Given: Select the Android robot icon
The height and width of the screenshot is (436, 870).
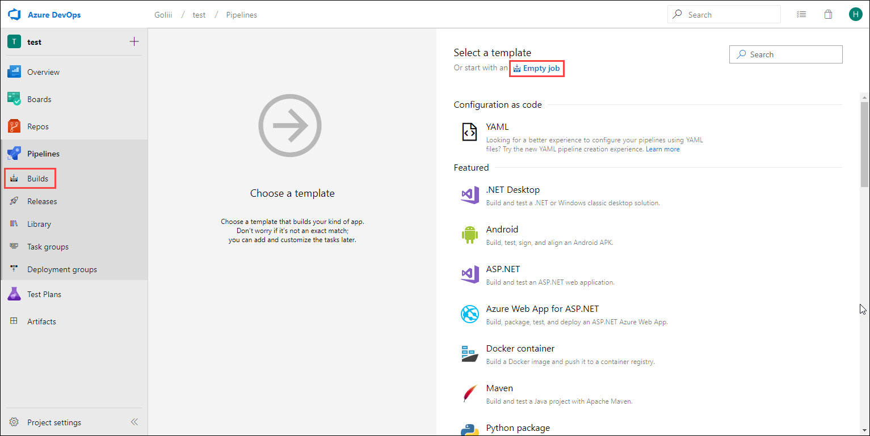Looking at the screenshot, I should [x=470, y=235].
